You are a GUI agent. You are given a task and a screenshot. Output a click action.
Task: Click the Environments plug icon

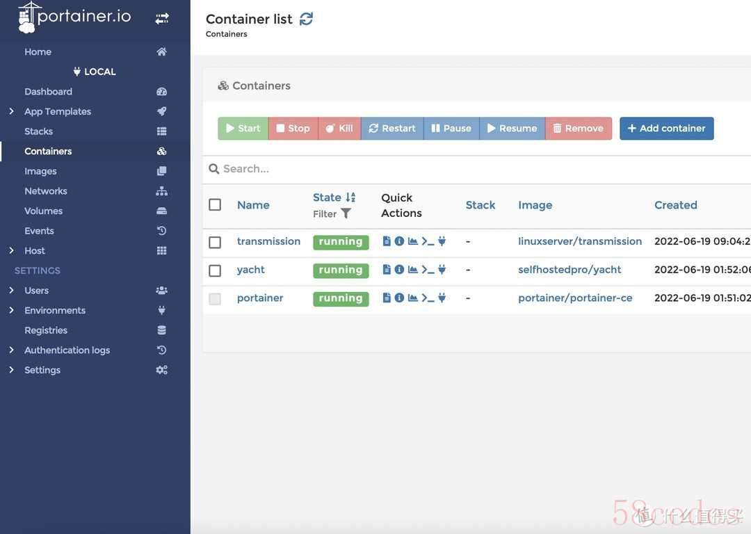(162, 310)
